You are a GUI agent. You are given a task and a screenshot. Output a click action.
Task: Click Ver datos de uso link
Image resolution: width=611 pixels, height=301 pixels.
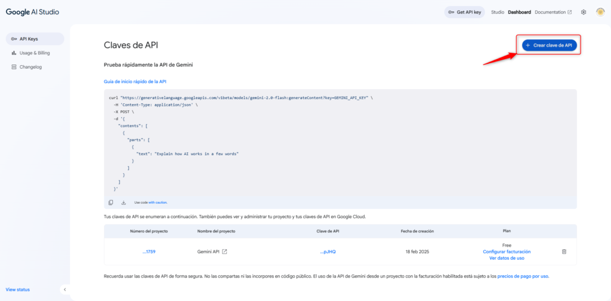pyautogui.click(x=507, y=258)
